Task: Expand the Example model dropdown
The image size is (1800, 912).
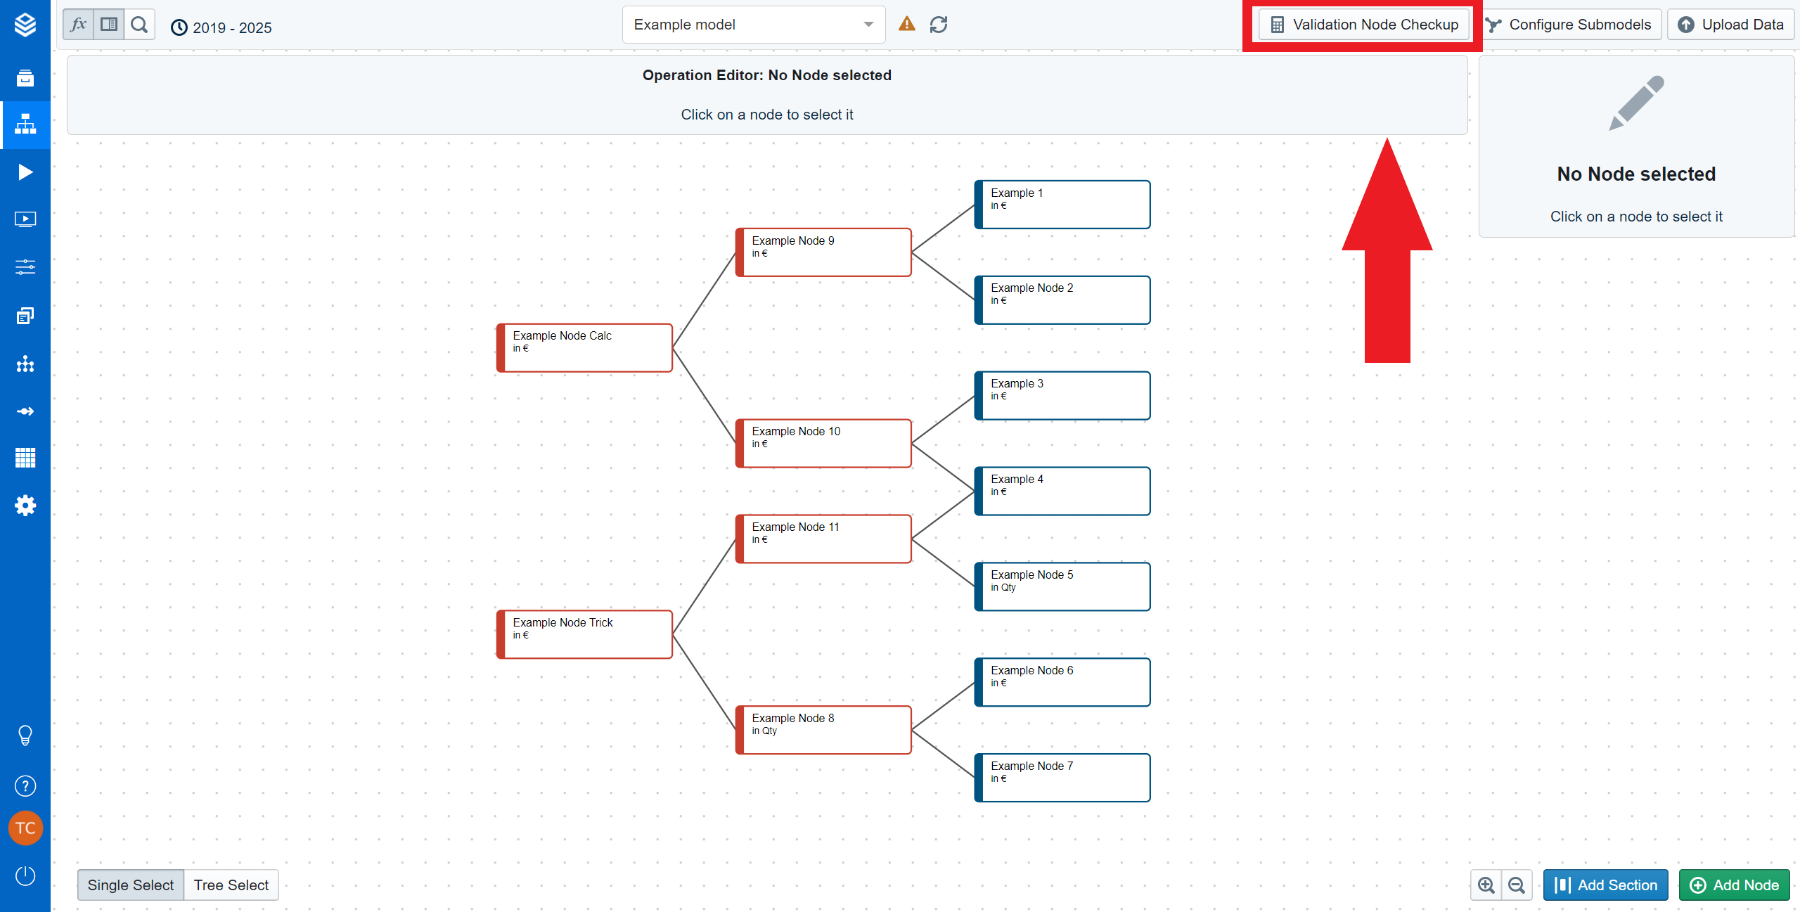Action: (x=753, y=25)
